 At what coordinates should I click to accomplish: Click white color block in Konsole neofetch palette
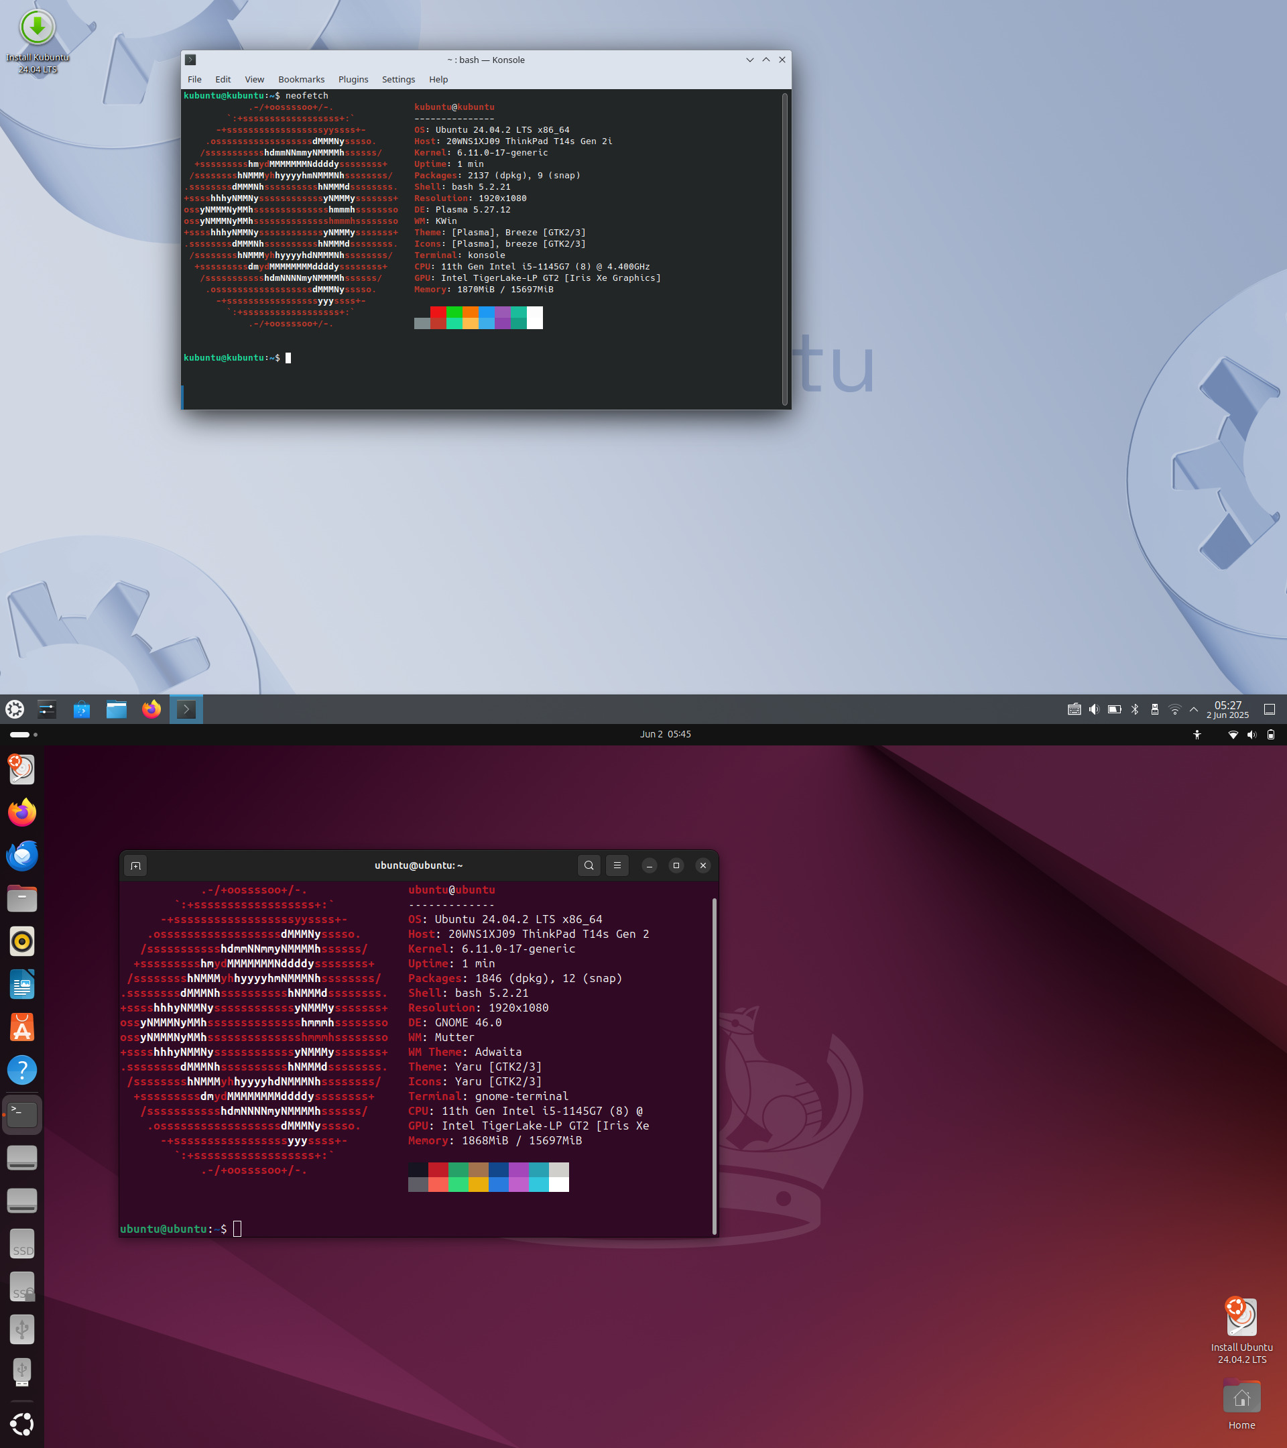point(535,317)
